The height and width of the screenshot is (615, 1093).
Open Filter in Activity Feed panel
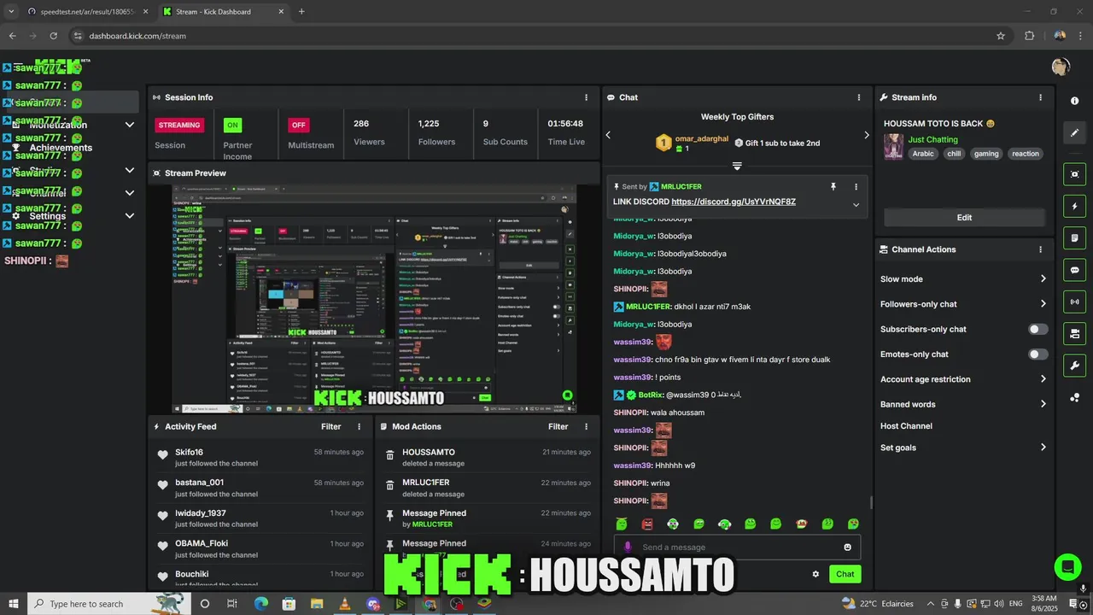[x=330, y=426]
